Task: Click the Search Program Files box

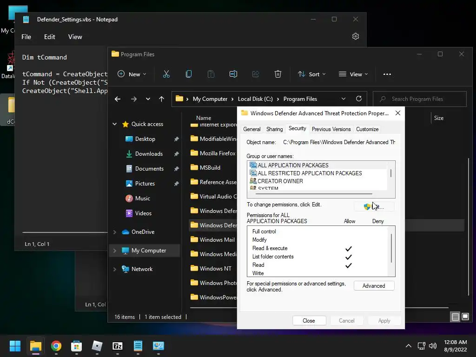Action: click(420, 99)
